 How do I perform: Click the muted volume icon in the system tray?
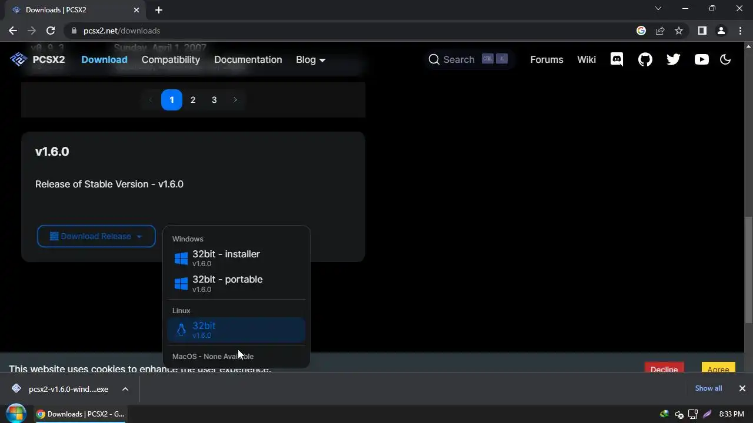(679, 414)
